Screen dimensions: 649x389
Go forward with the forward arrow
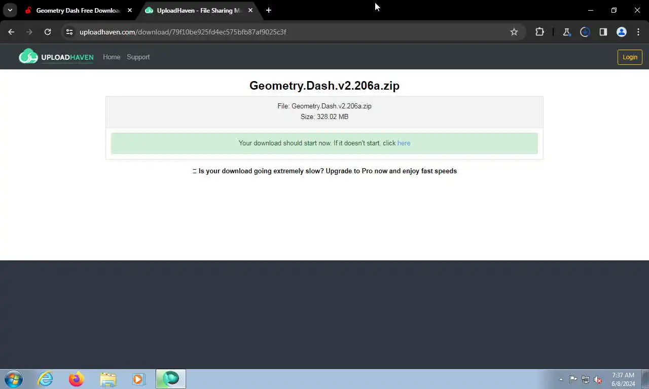tap(29, 32)
